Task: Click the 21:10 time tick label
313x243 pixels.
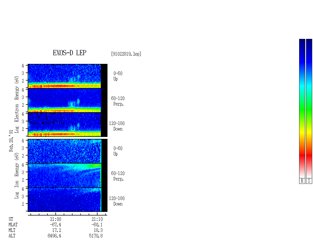Action: point(97,219)
